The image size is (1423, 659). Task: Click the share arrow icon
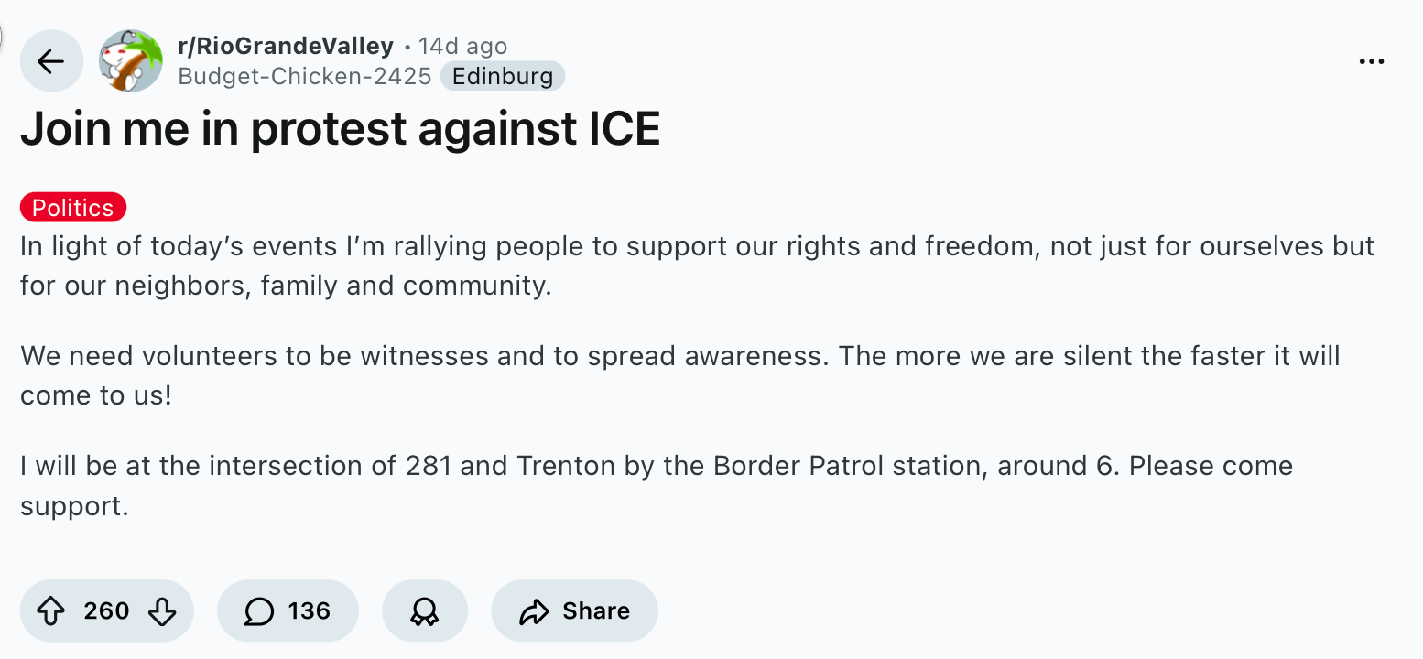(x=533, y=610)
